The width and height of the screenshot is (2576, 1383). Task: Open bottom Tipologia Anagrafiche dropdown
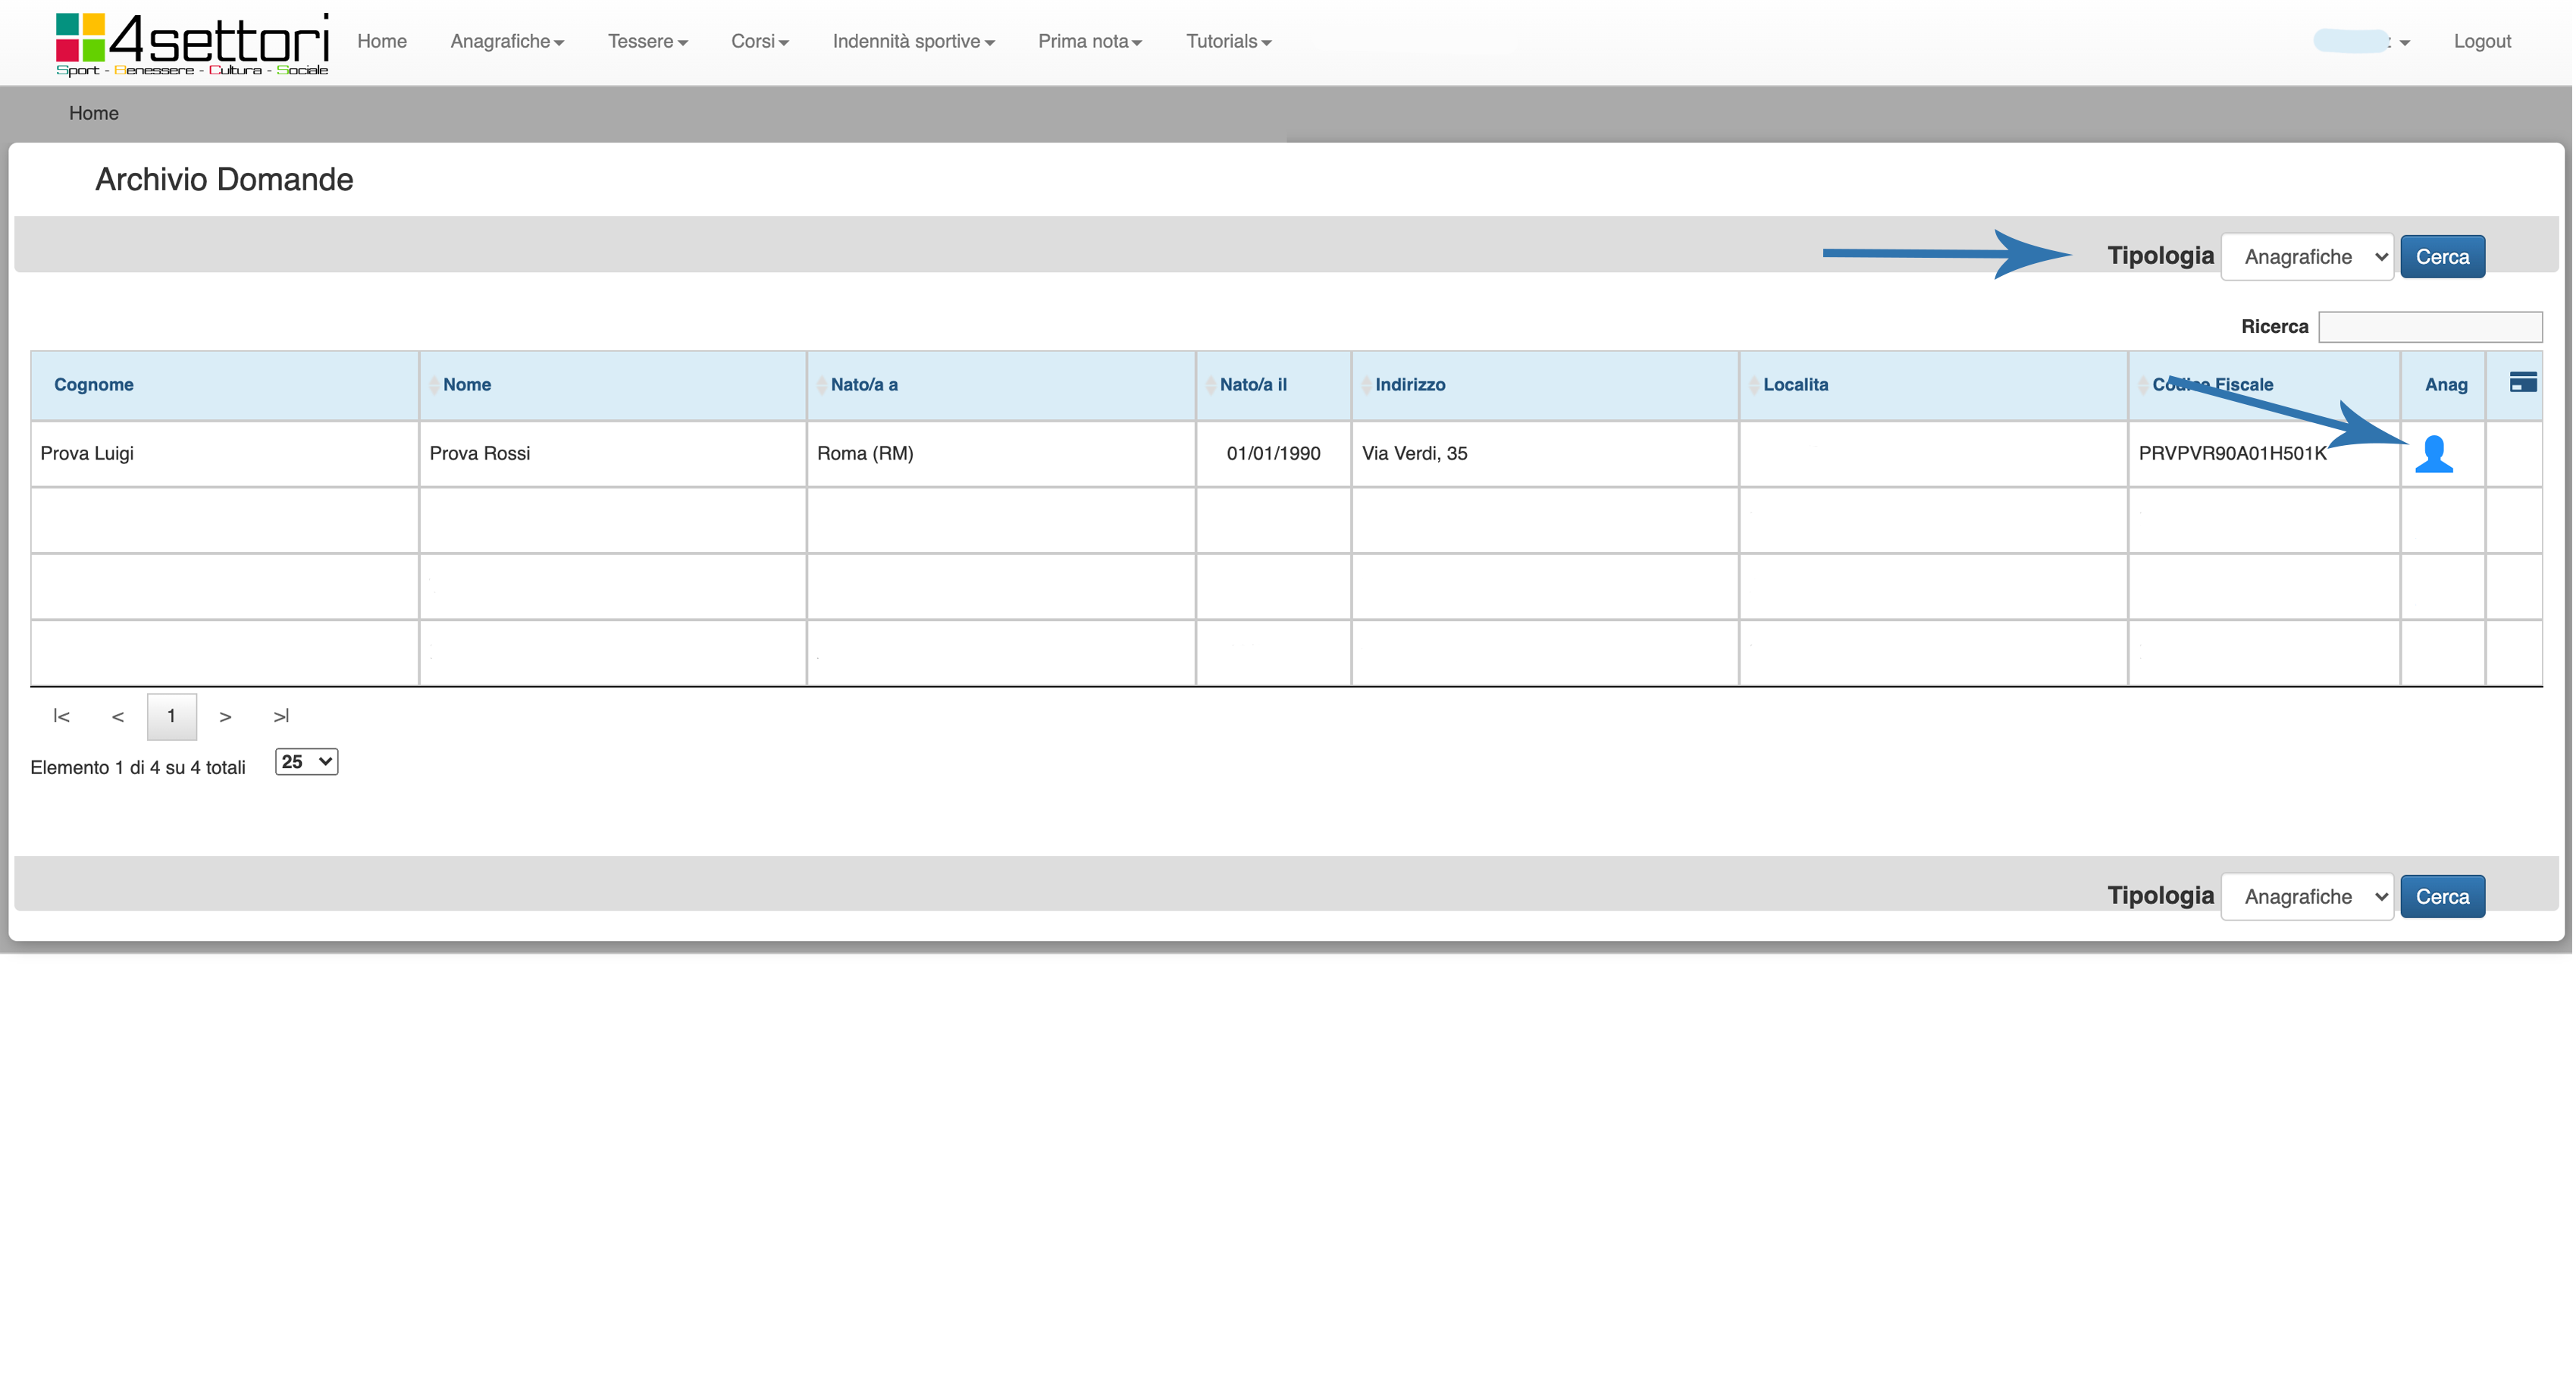2306,897
